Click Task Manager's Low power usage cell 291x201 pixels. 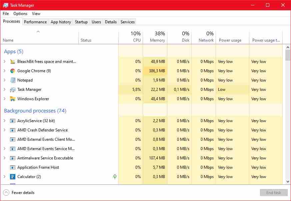(232, 90)
